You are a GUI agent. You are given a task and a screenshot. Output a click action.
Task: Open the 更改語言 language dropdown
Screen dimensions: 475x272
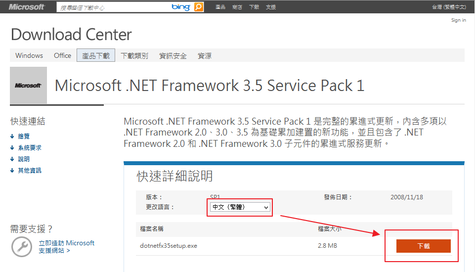[x=240, y=207]
